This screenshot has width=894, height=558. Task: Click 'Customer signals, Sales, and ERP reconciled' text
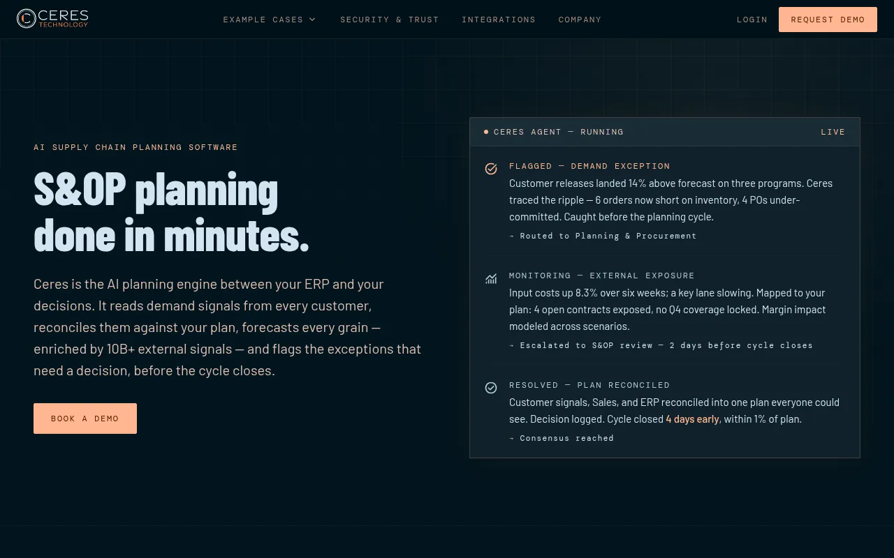point(674,411)
